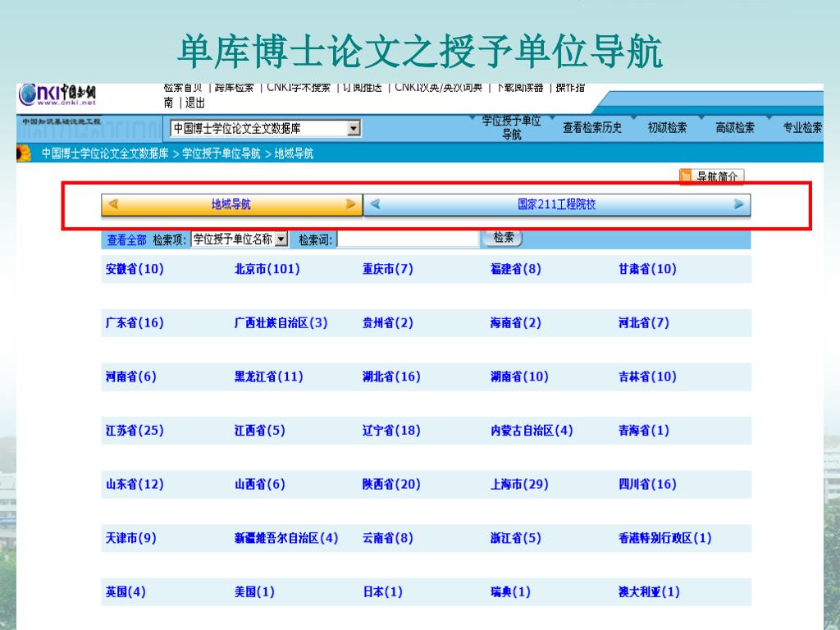This screenshot has height=630, width=840.
Task: Open the 上海市(29) link
Action: (519, 484)
